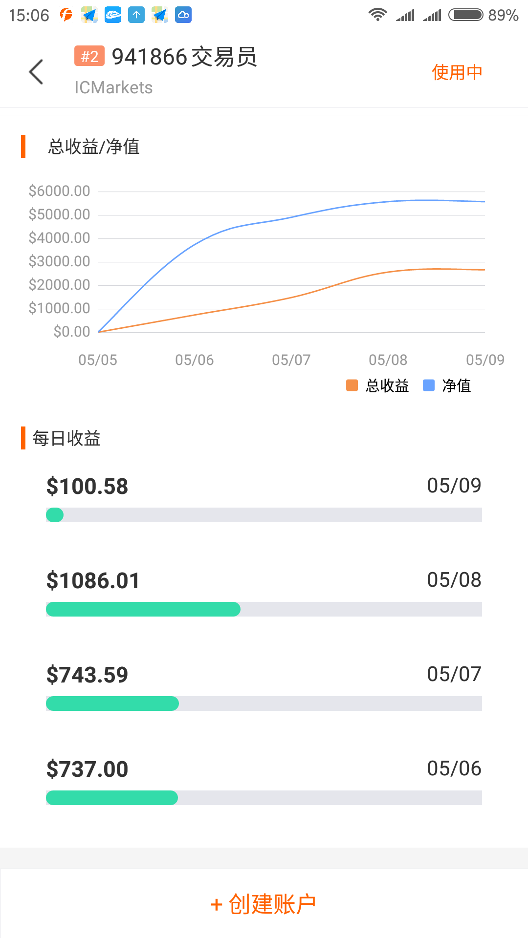Tap the battery indicator icon

click(x=465, y=15)
